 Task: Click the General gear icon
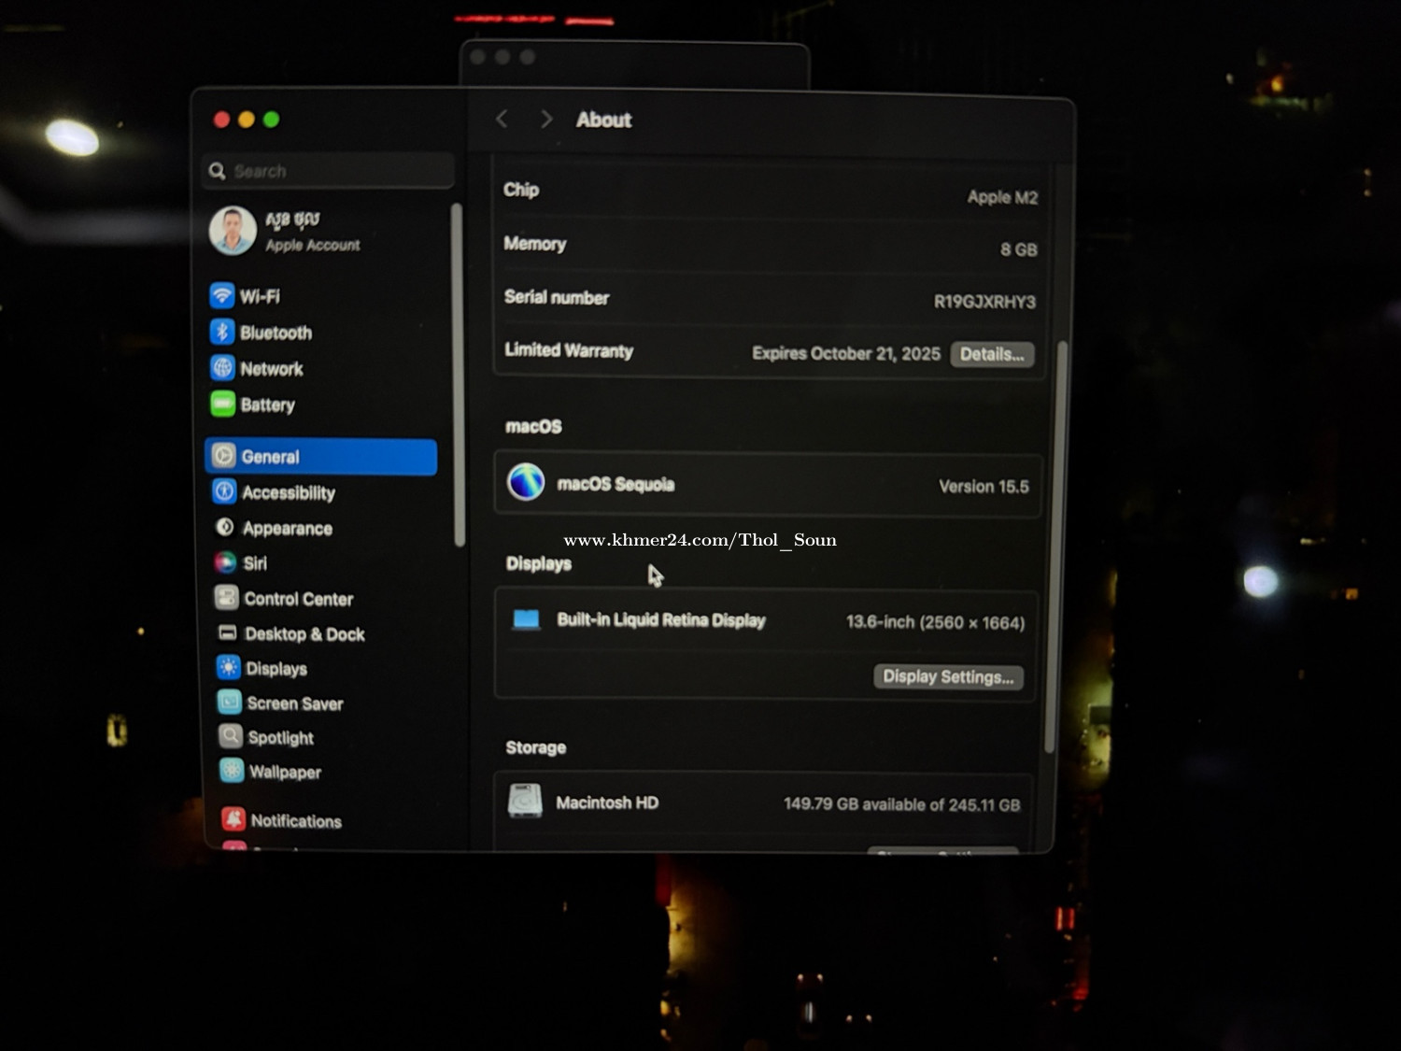(223, 455)
